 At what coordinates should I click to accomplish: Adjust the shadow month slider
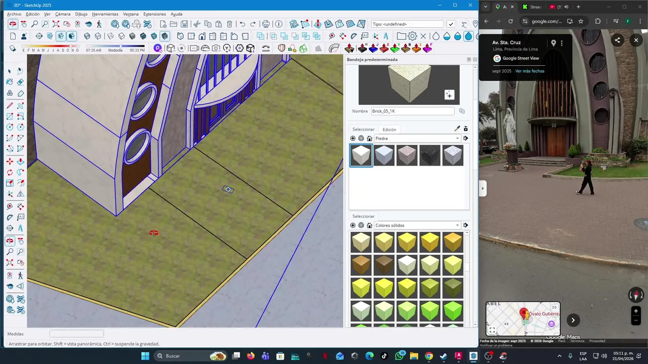coord(51,47)
